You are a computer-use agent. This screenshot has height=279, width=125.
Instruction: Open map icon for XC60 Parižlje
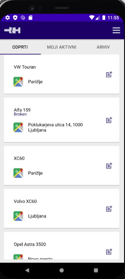[18, 173]
